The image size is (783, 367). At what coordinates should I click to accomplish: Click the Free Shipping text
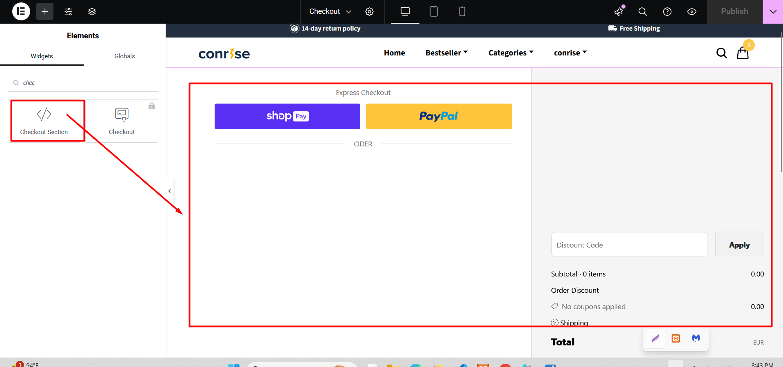[x=639, y=28]
